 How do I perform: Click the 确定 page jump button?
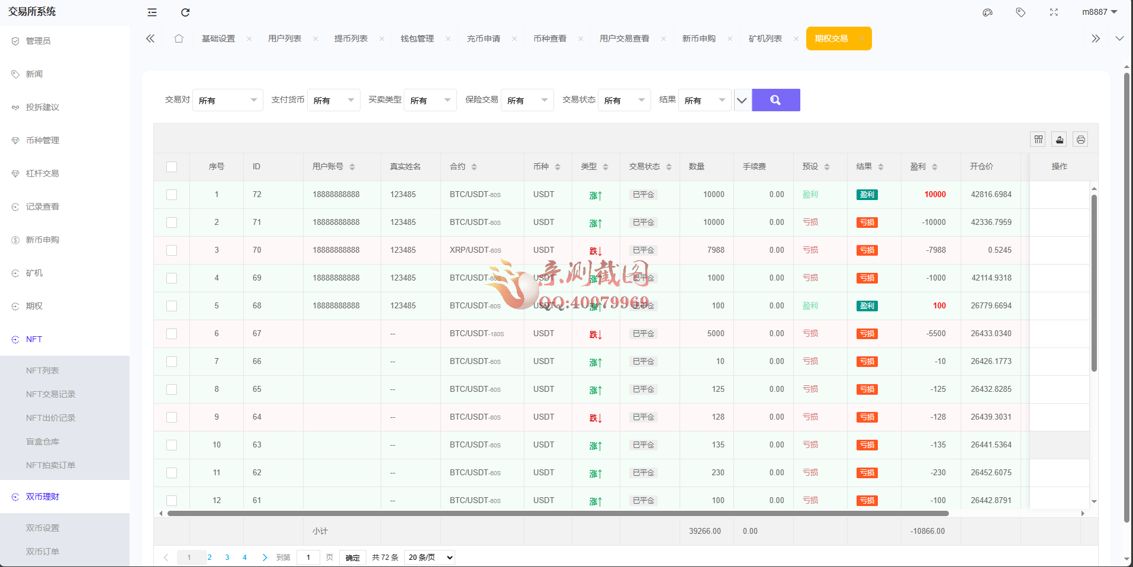(x=352, y=558)
